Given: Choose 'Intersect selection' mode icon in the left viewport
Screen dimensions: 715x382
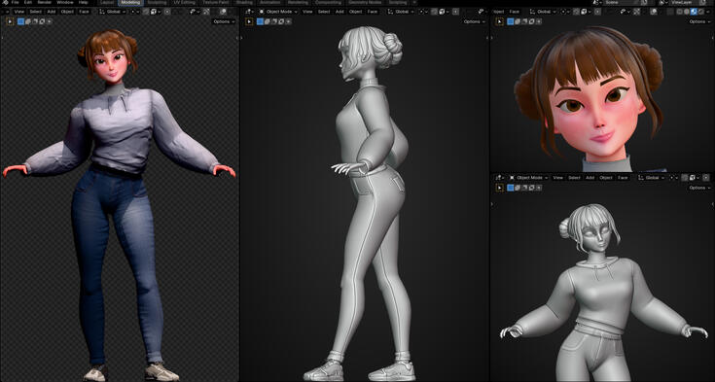Looking at the screenshot, I should coord(49,21).
